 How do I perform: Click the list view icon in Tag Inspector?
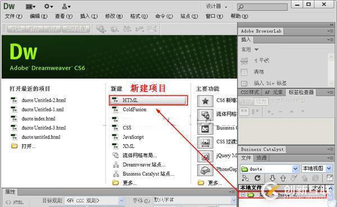pyautogui.click(x=255, y=112)
